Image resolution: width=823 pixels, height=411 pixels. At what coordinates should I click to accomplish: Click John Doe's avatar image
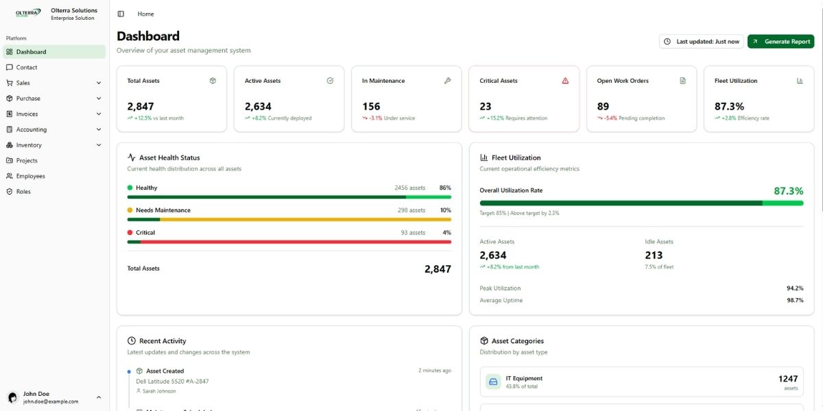pos(12,397)
